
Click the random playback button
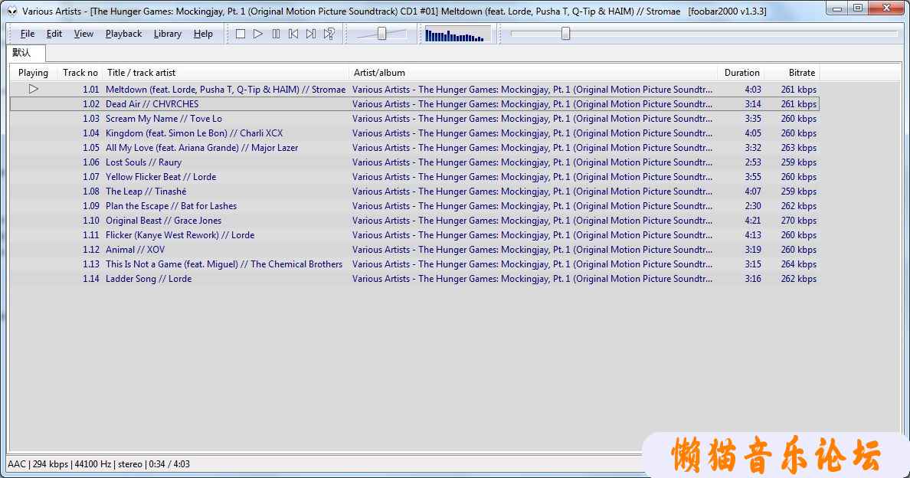coord(329,34)
